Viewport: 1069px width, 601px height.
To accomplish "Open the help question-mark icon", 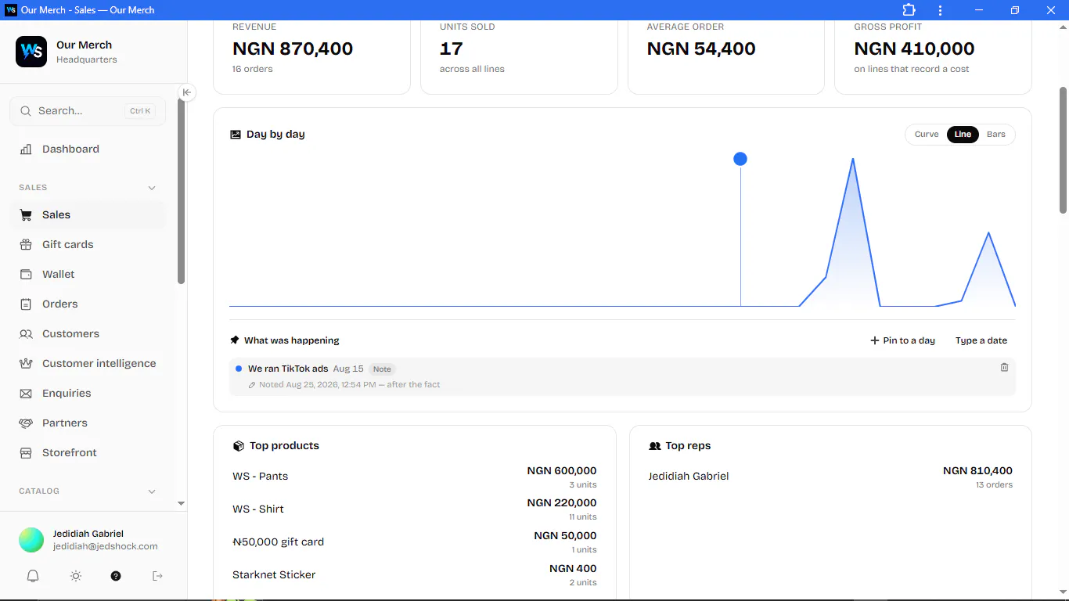I will click(116, 576).
